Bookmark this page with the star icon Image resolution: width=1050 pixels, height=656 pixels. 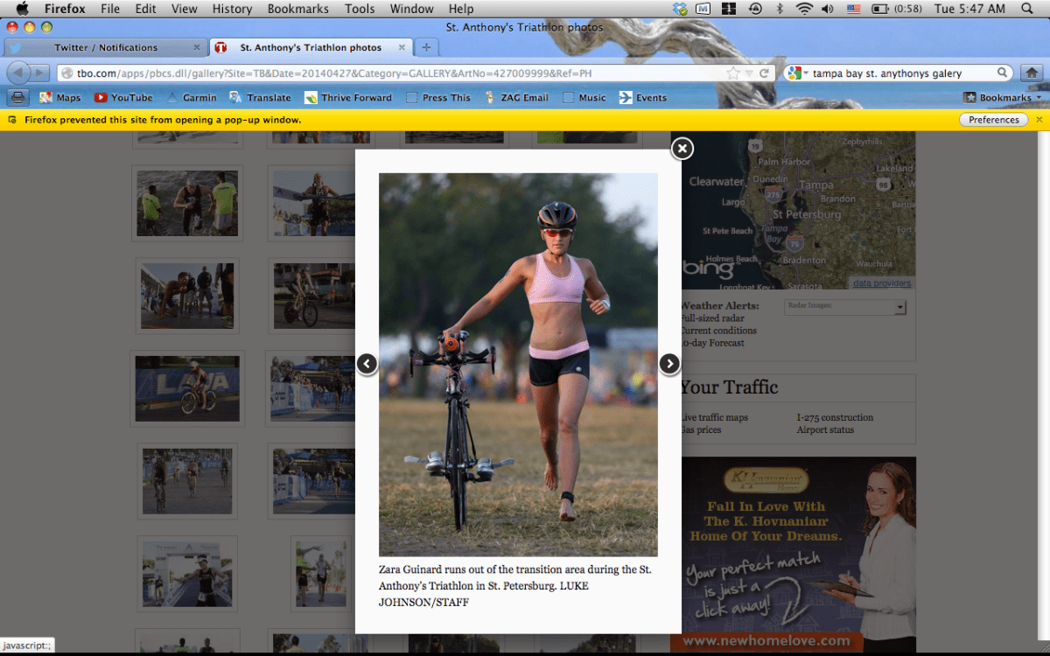[733, 73]
